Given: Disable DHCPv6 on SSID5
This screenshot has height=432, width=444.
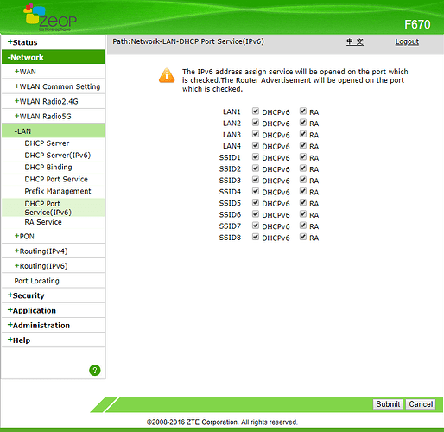Looking at the screenshot, I should (x=255, y=203).
